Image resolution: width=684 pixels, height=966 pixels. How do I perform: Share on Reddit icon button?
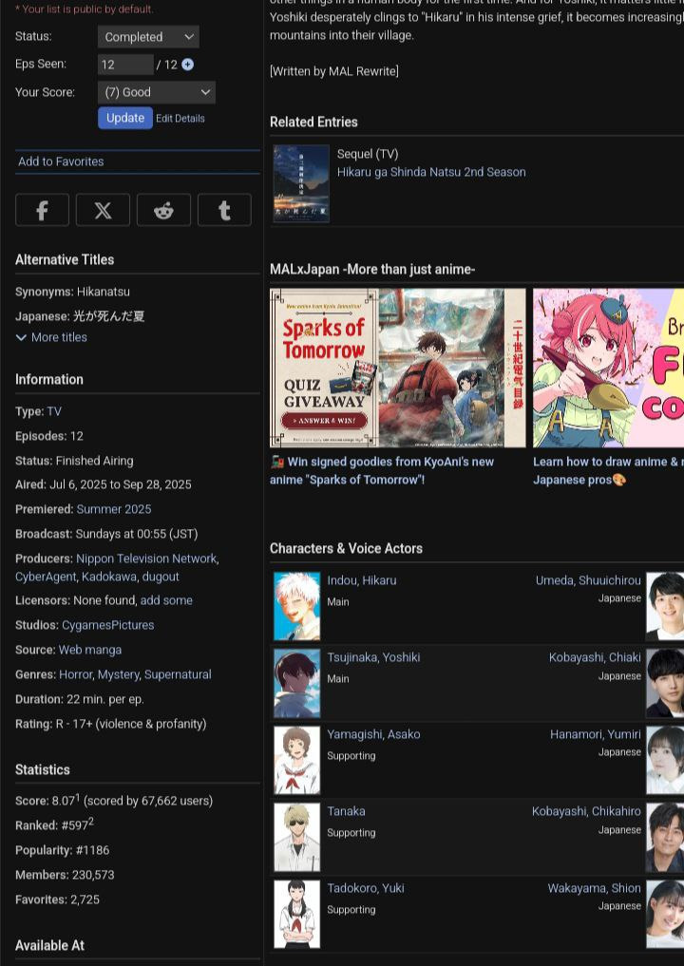pyautogui.click(x=163, y=210)
